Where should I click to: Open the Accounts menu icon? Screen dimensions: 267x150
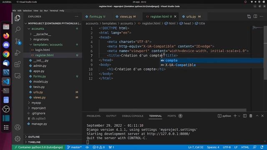(18, 127)
